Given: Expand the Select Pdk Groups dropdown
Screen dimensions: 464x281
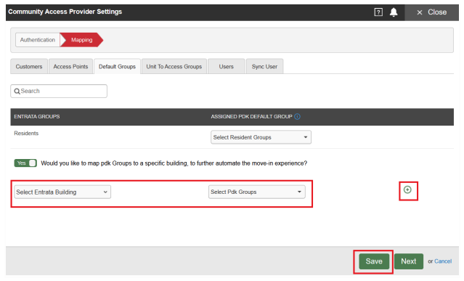Looking at the screenshot, I should [x=256, y=192].
